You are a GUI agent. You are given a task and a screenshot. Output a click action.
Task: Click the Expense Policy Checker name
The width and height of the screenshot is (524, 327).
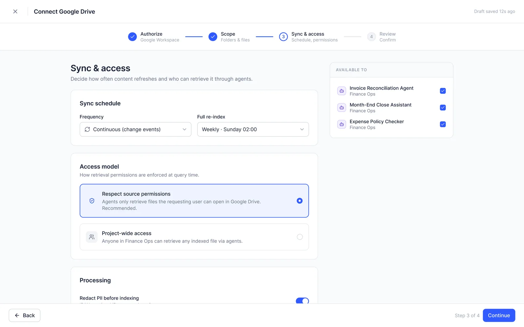pyautogui.click(x=377, y=122)
